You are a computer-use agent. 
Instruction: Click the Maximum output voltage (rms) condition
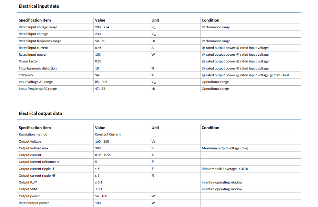(x=225, y=148)
